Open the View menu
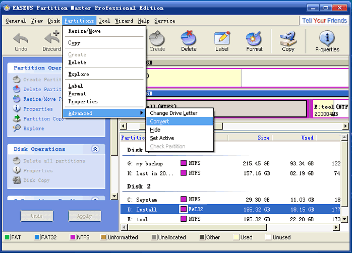This screenshot has width=352, height=253. click(x=37, y=21)
